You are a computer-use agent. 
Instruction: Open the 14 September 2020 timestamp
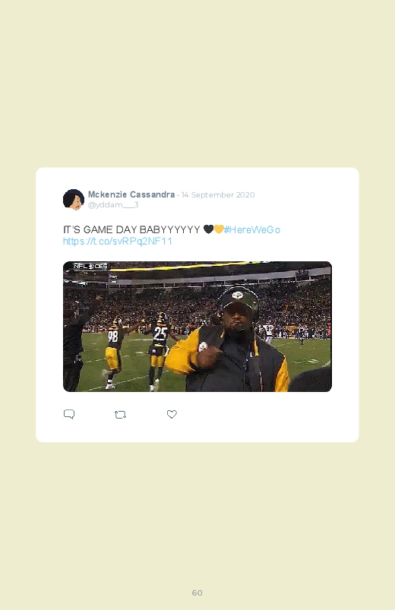point(218,195)
